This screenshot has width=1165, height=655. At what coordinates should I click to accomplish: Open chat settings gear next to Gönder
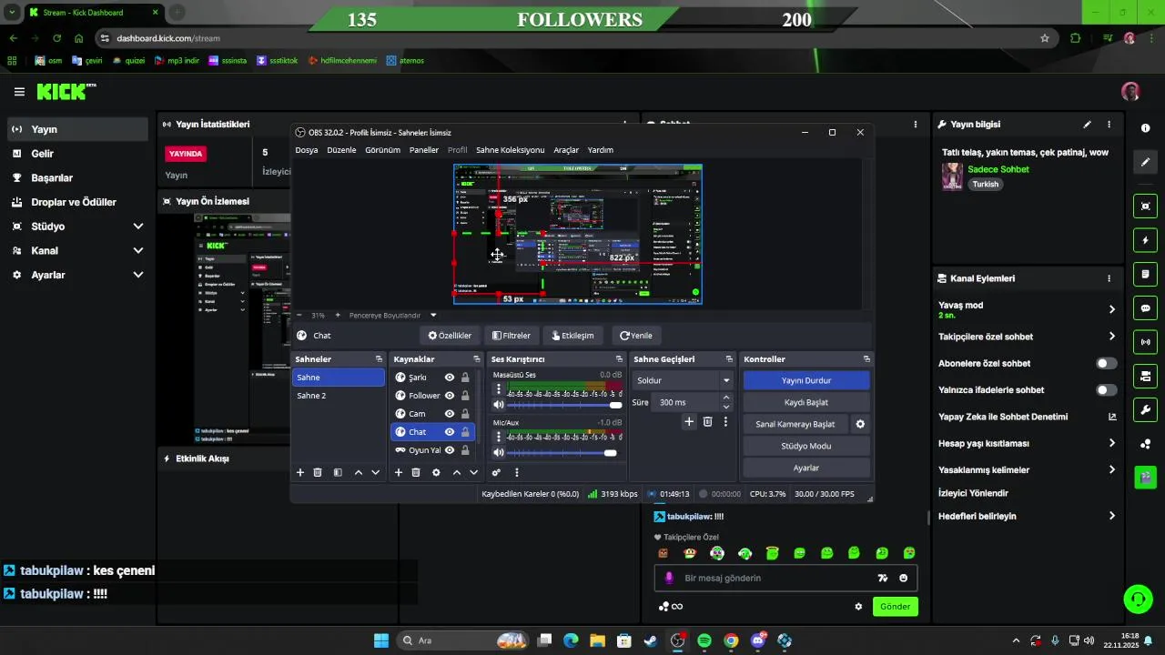coord(858,607)
